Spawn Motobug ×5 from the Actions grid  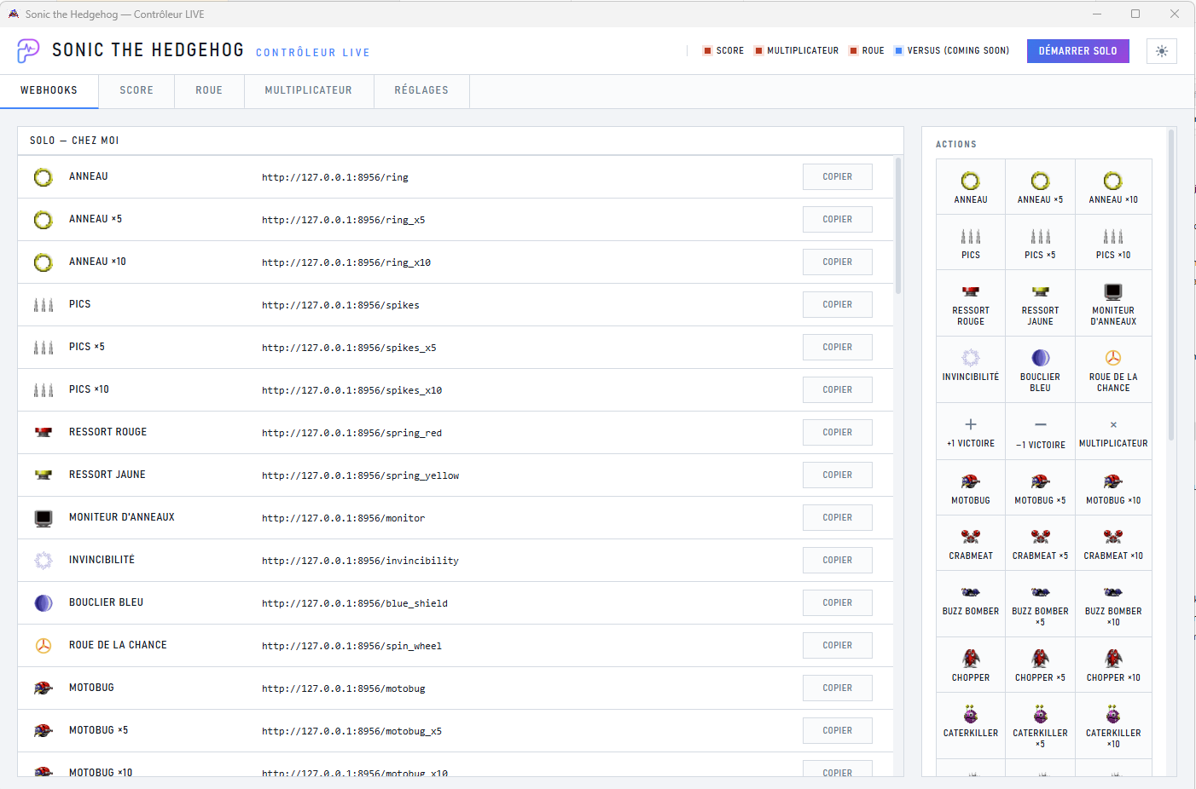coord(1040,487)
